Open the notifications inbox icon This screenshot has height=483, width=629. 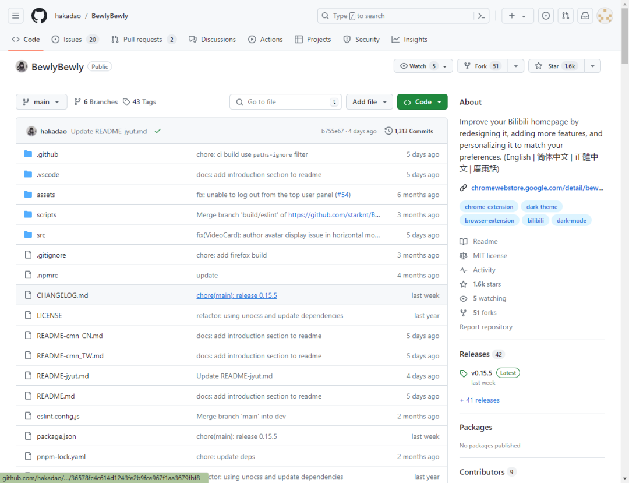point(585,16)
